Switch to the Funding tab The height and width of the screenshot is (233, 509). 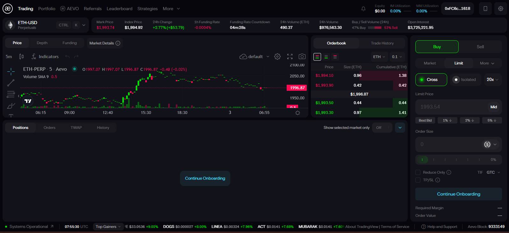pos(70,43)
